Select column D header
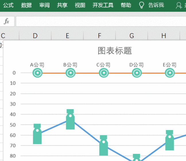This screenshot has height=161, width=186. click(x=35, y=36)
